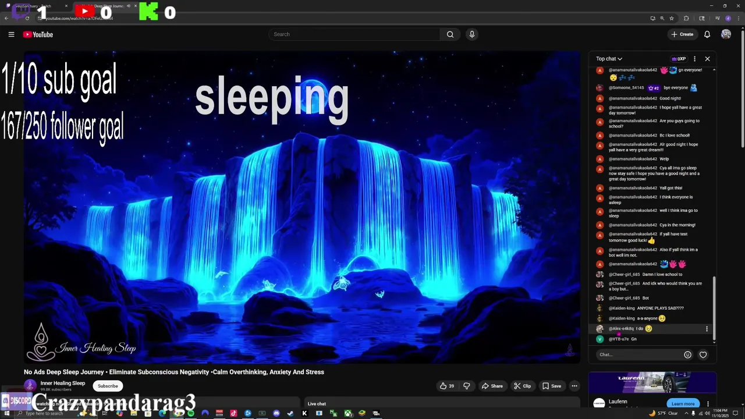Open chat options three-dot menu

pyautogui.click(x=694, y=59)
